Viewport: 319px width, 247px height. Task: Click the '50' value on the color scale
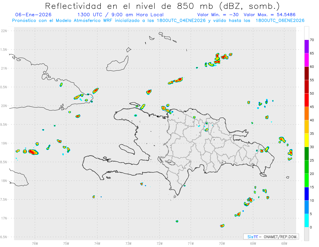pos(312,93)
